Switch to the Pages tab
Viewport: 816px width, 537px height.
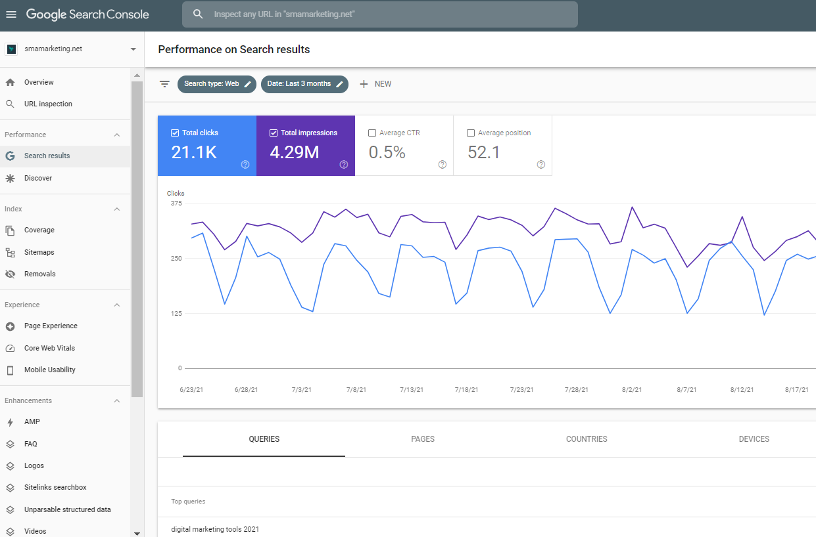(x=423, y=439)
